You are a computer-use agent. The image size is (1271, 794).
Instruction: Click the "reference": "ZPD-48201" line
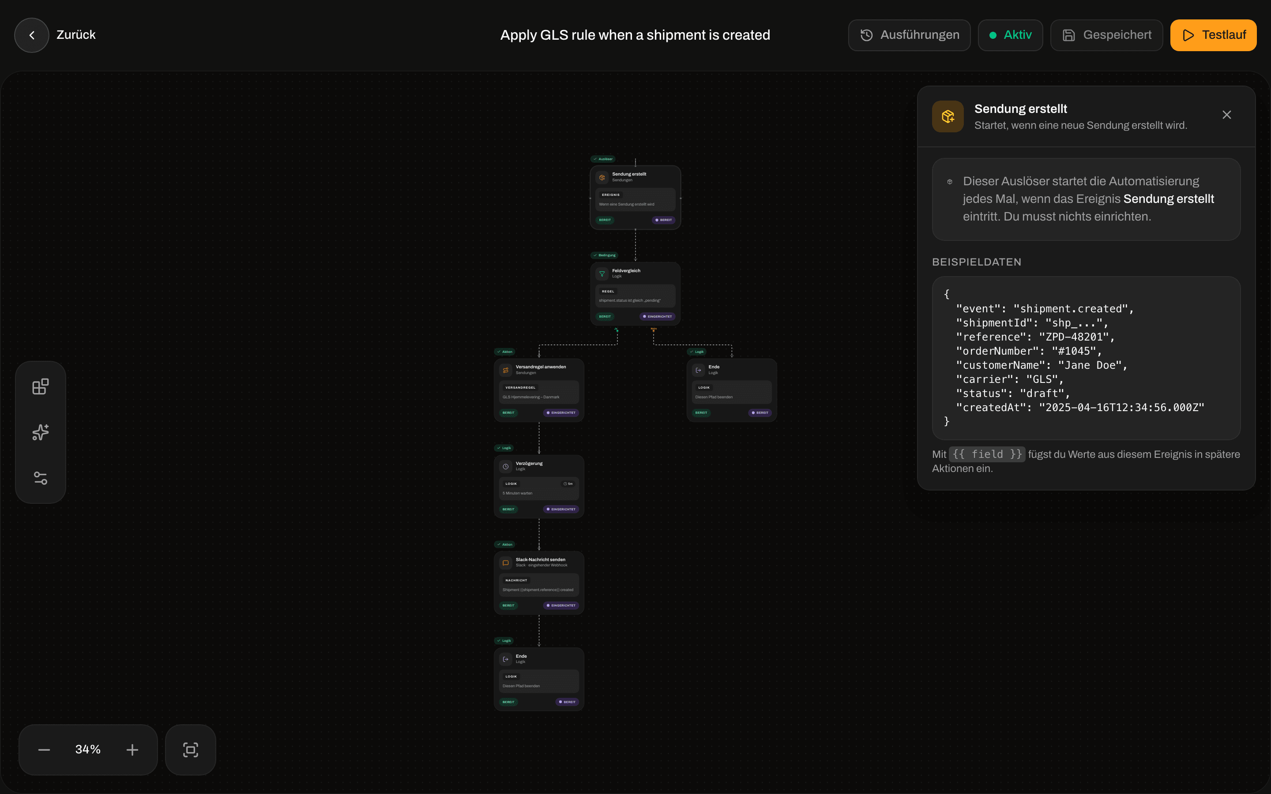1034,337
